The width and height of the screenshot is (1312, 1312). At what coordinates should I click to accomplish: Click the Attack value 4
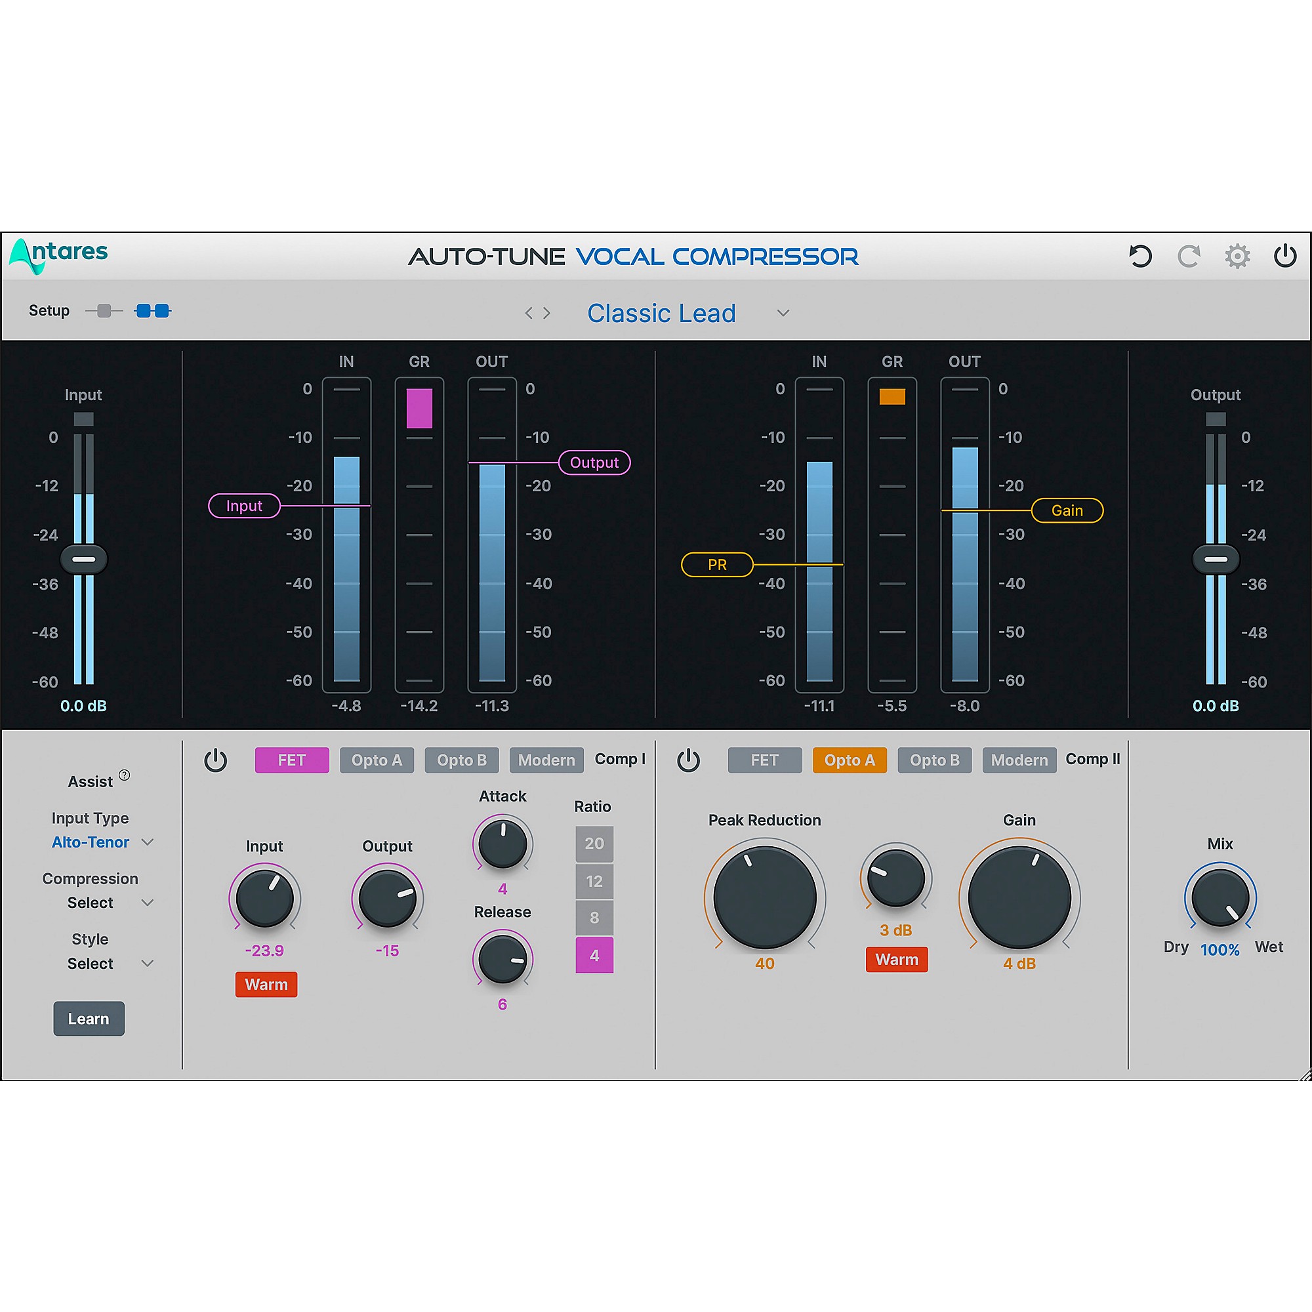pos(502,888)
